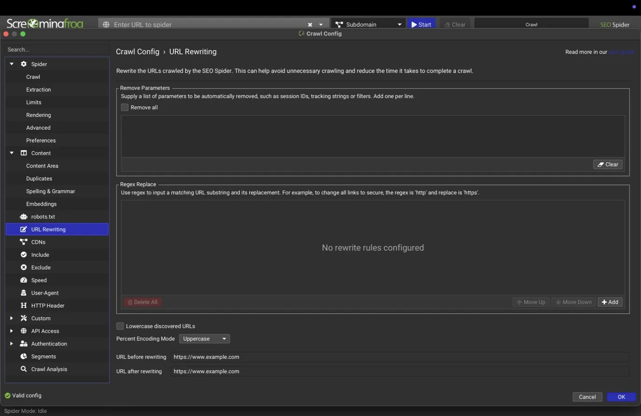Screen dimensions: 641x416
Task: Click the green Valid config status icon
Action: click(7, 395)
